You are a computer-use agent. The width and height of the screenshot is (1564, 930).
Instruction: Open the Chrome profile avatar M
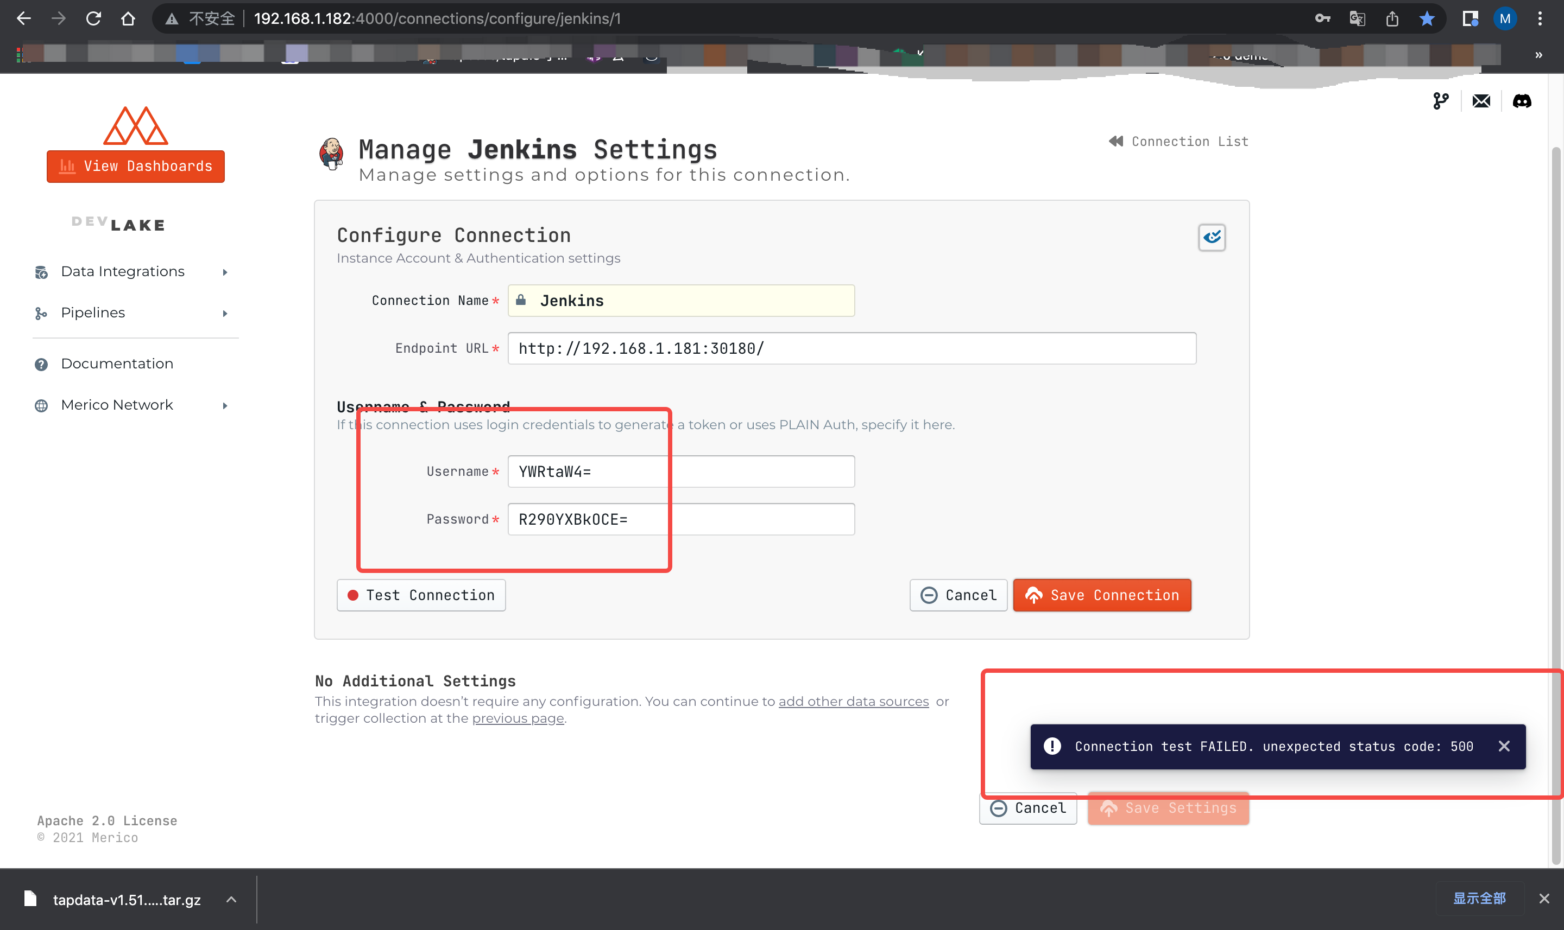1504,19
